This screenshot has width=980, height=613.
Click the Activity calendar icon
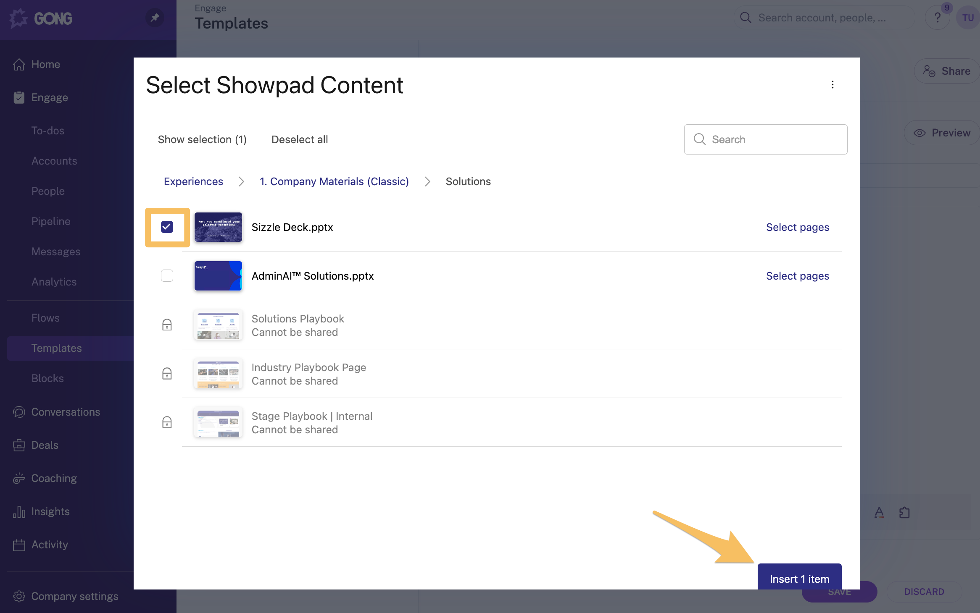[x=19, y=545]
